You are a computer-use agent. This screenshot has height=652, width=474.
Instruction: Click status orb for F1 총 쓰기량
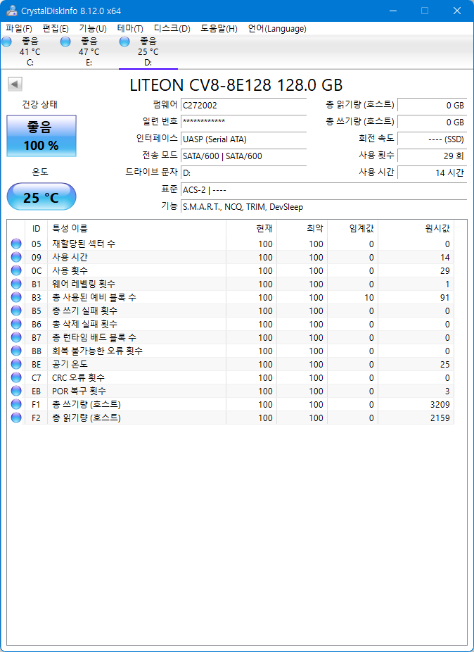[16, 404]
